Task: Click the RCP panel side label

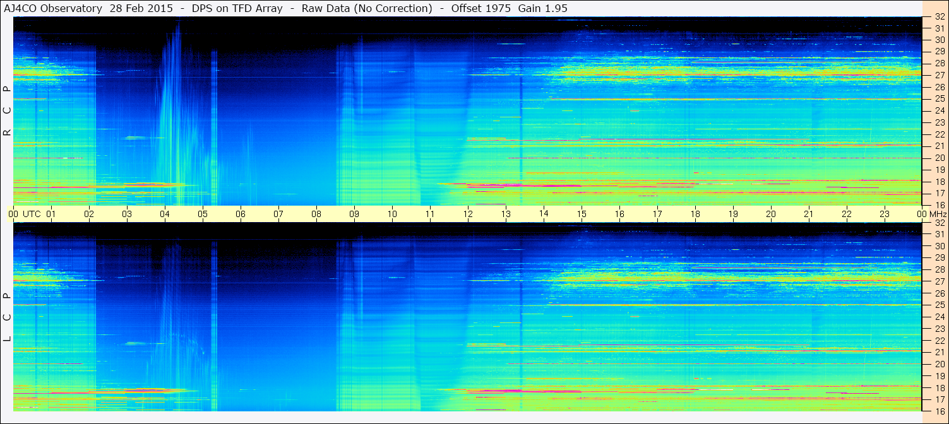Action: coord(7,112)
